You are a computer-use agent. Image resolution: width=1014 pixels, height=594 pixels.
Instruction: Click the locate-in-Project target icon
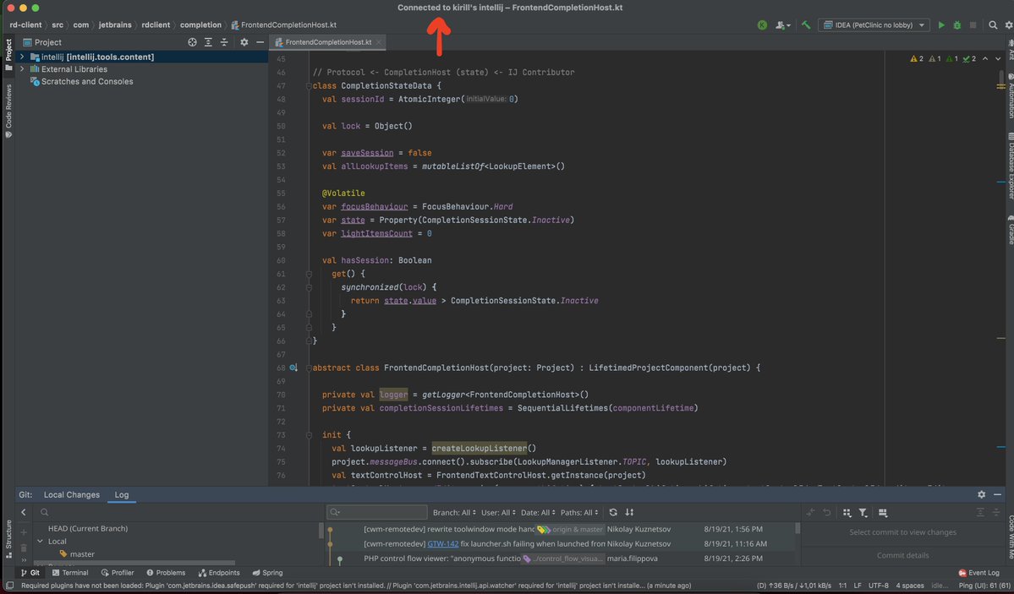pos(192,41)
